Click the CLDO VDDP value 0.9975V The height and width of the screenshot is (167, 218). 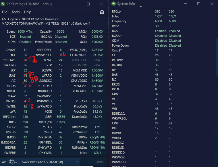[97, 55]
